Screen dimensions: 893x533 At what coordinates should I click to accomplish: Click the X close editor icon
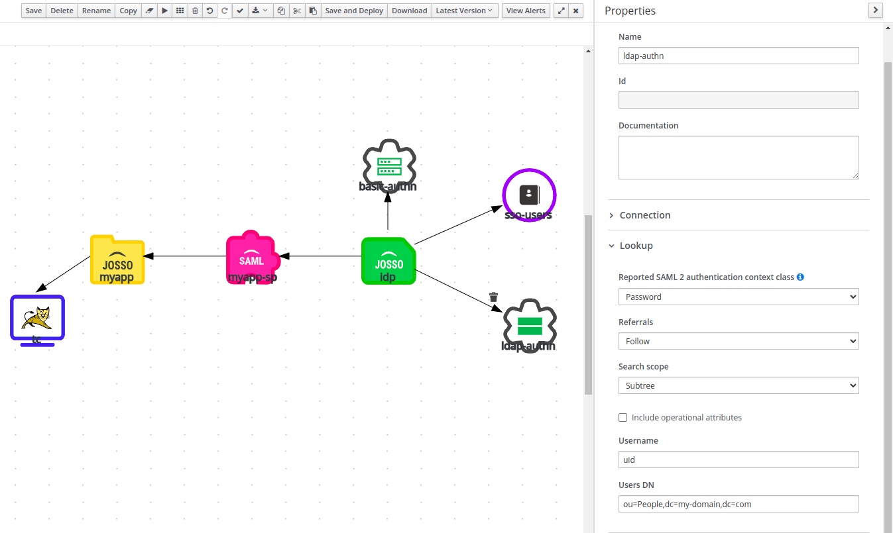click(576, 11)
